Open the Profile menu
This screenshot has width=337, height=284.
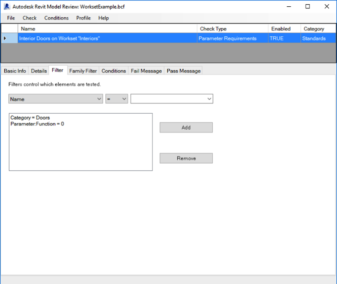(83, 18)
